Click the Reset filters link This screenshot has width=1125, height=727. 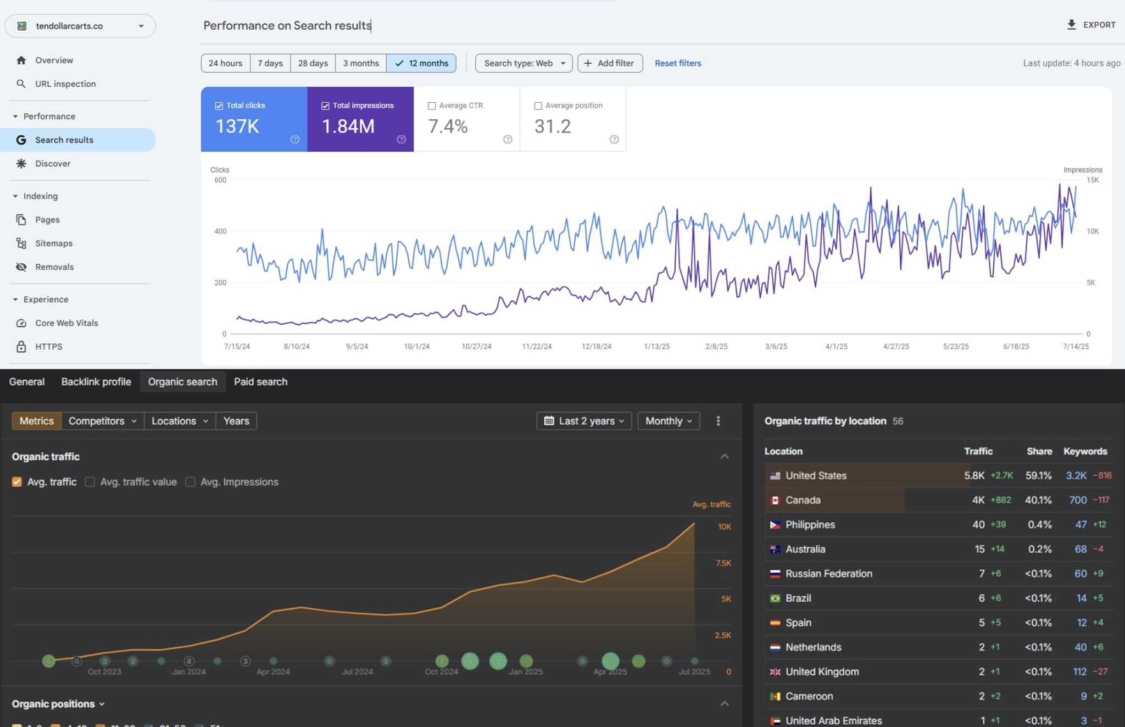(677, 63)
